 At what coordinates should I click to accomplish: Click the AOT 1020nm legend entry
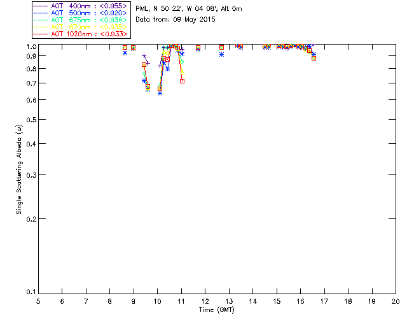(80, 34)
